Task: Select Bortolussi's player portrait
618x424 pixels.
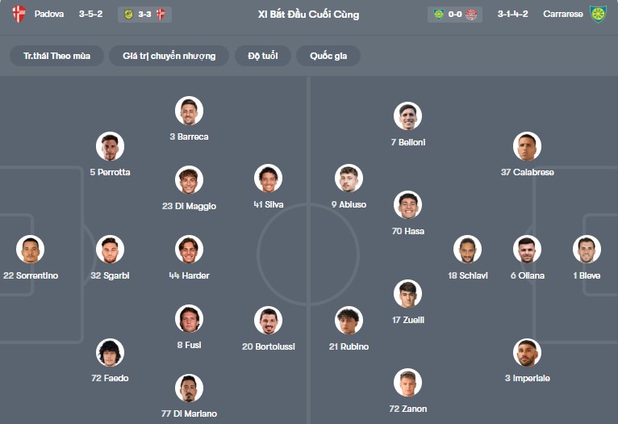Action: 269,321
